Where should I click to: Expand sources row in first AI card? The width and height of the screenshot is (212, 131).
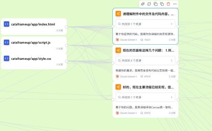[145, 24]
